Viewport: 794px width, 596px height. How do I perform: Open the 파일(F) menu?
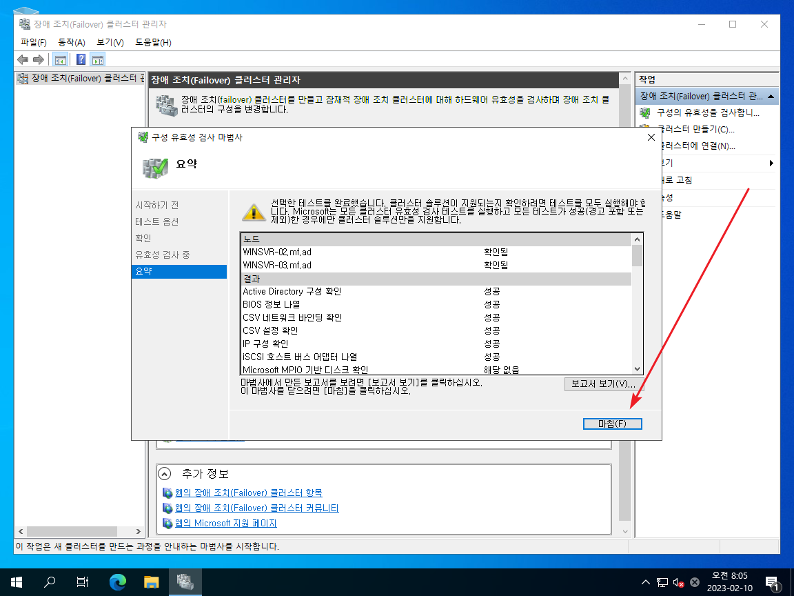click(33, 43)
